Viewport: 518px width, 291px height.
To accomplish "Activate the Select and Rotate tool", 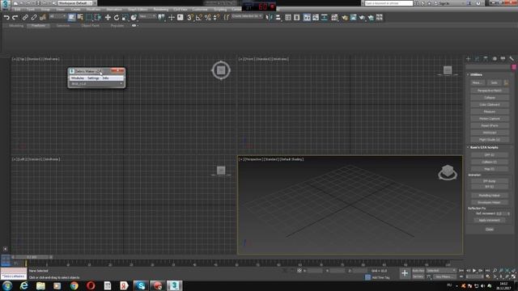I will click(117, 18).
